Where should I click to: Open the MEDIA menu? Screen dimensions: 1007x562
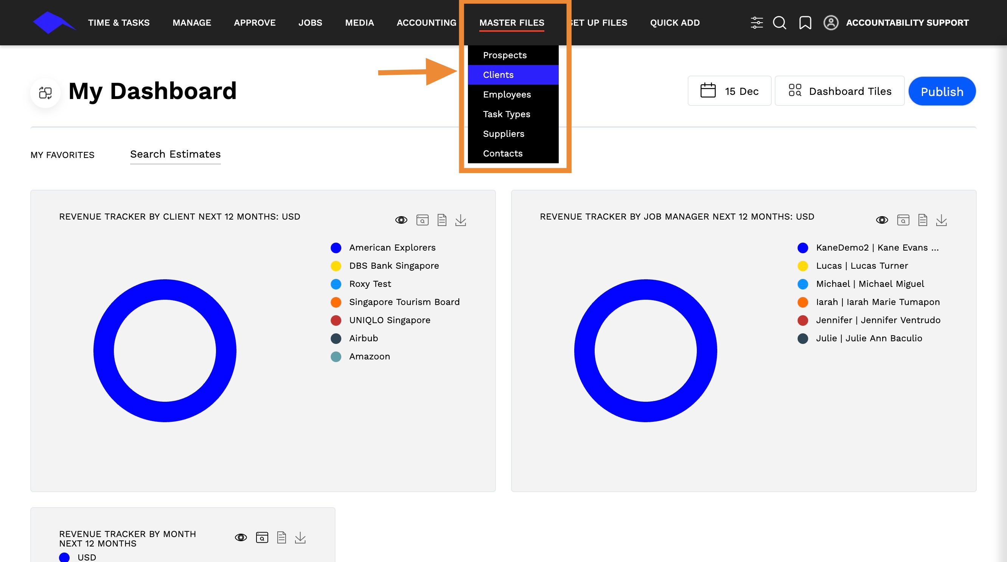(360, 23)
